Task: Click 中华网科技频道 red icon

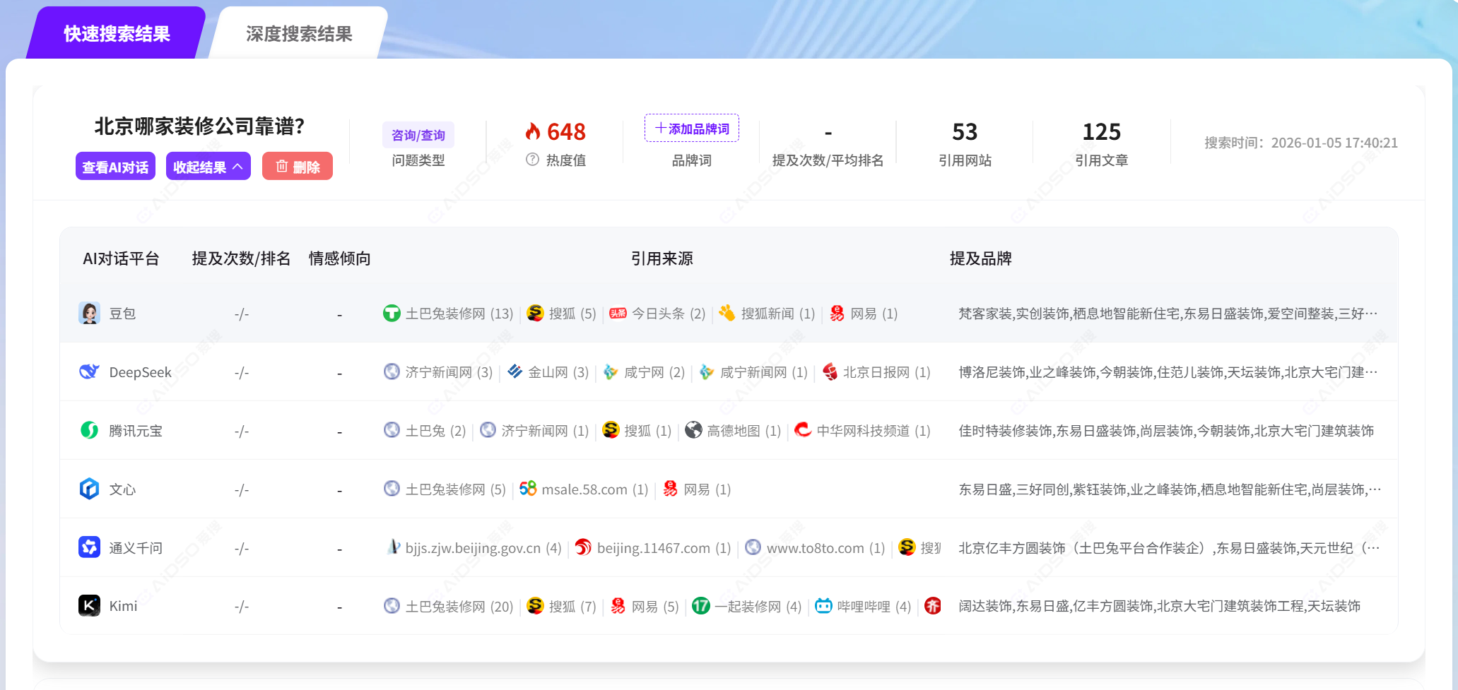Action: (803, 430)
